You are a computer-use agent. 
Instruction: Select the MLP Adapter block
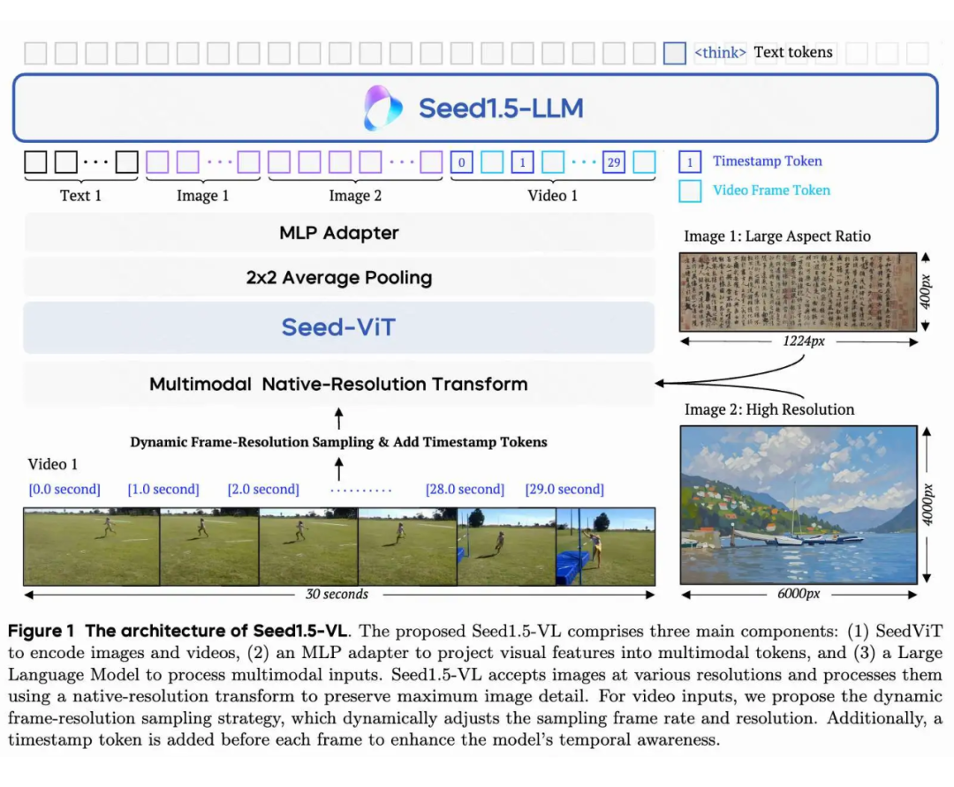pos(339,233)
